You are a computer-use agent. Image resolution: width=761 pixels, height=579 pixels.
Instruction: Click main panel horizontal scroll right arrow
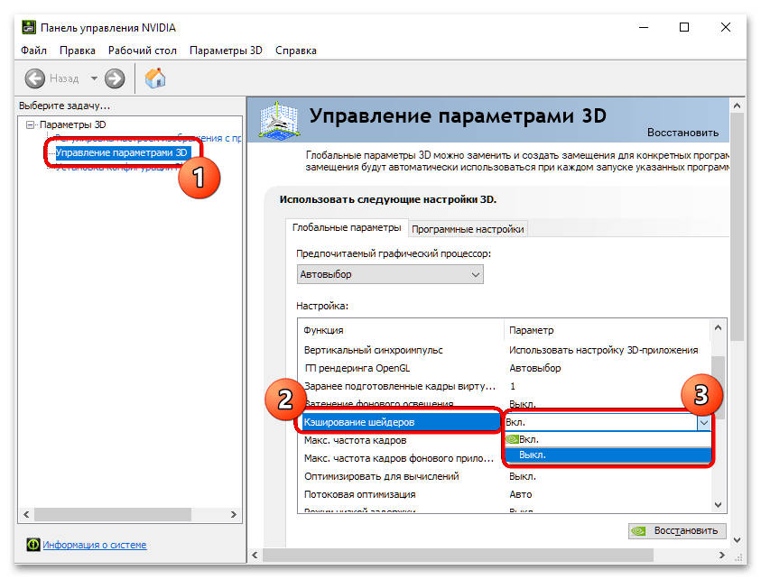click(721, 555)
